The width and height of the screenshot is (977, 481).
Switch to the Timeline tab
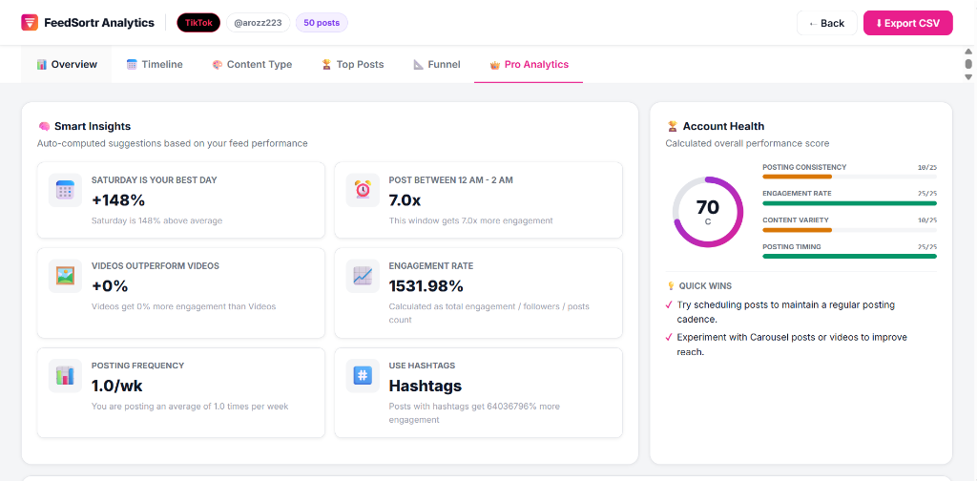(155, 64)
